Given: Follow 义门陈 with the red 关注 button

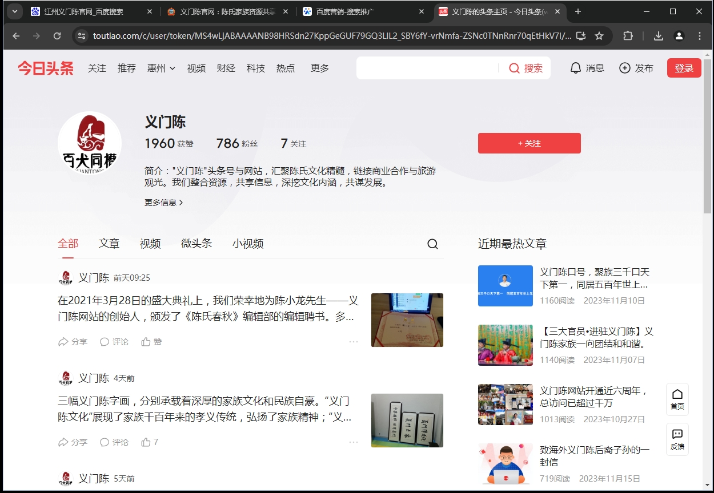Looking at the screenshot, I should (x=529, y=143).
